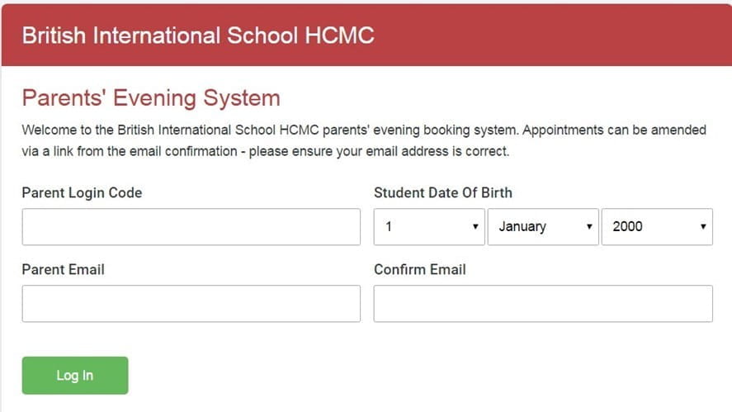Image resolution: width=732 pixels, height=412 pixels.
Task: Click the Parent Login Code label
Action: coord(82,193)
